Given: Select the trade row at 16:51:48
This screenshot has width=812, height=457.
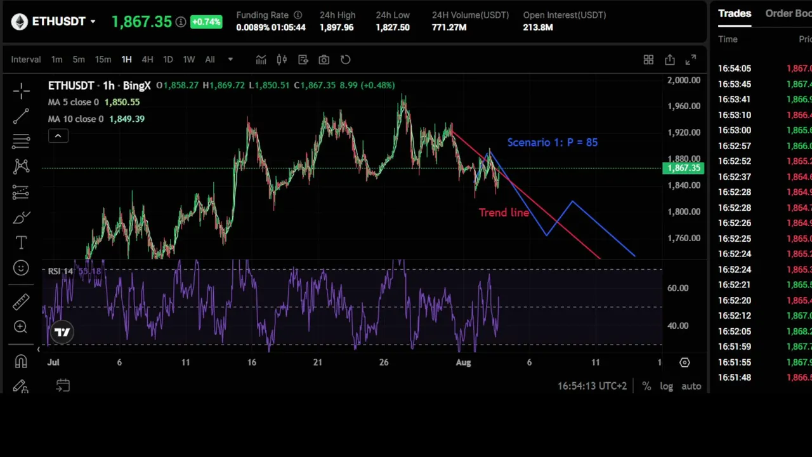Looking at the screenshot, I should click(765, 378).
